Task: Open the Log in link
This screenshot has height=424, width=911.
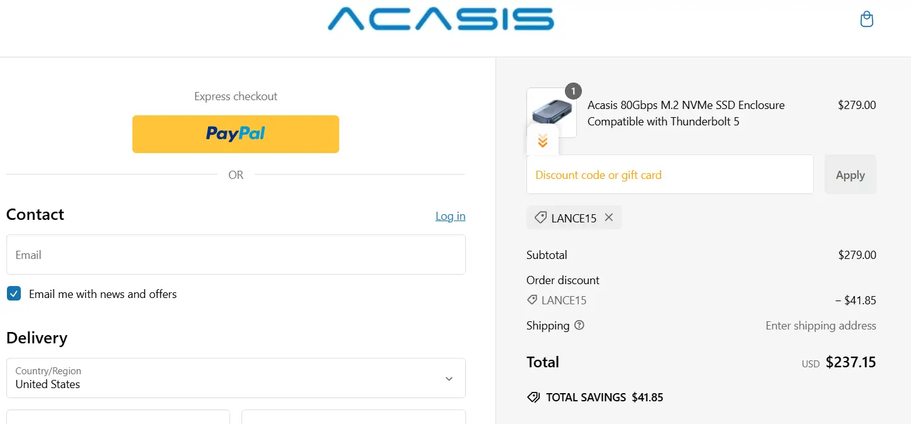Action: click(x=450, y=216)
